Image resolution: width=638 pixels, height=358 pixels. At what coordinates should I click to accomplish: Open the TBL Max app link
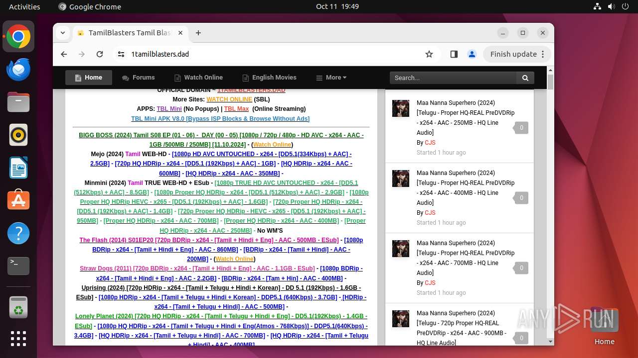[236, 109]
